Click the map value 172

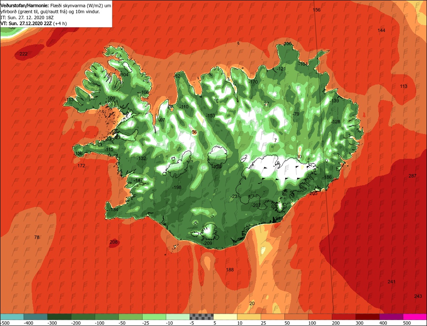[81, 166]
